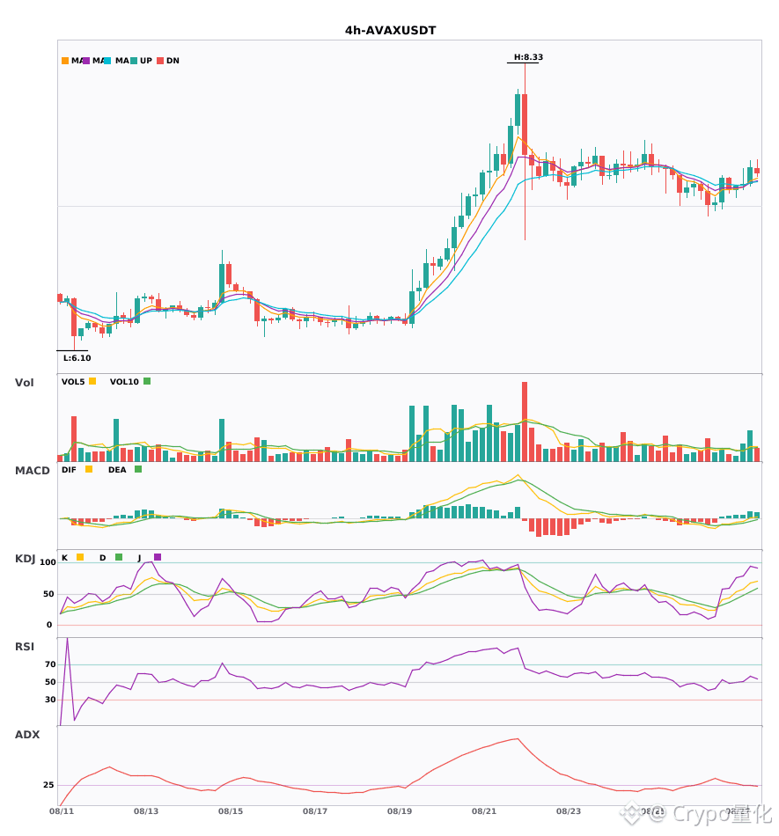The width and height of the screenshot is (779, 836).
Task: Select the L:6.10 low price label
Action: [77, 358]
